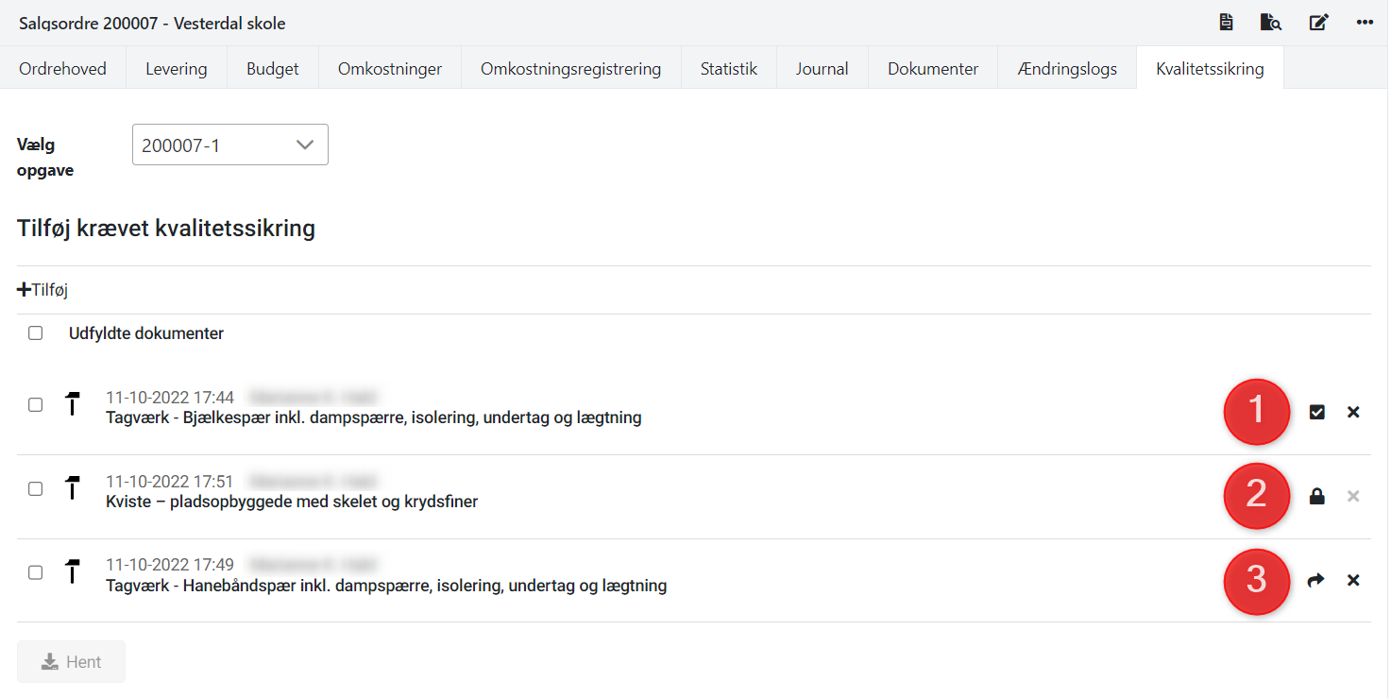Image resolution: width=1391 pixels, height=698 pixels.
Task: Open the Omkostningsregistrering tab
Action: click(570, 69)
